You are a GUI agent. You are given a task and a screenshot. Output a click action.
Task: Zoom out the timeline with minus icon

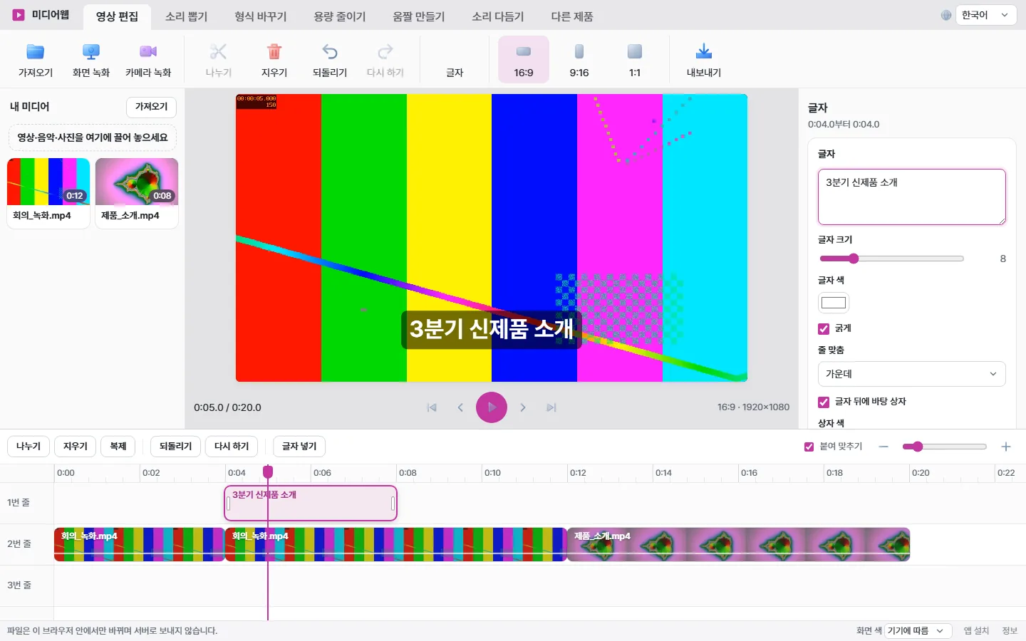click(x=883, y=447)
